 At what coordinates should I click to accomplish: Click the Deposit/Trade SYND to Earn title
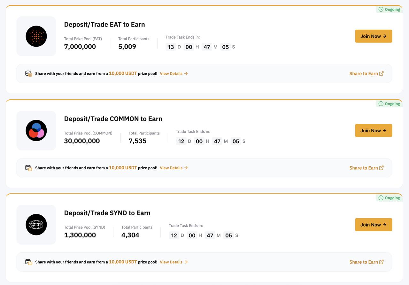pos(107,213)
